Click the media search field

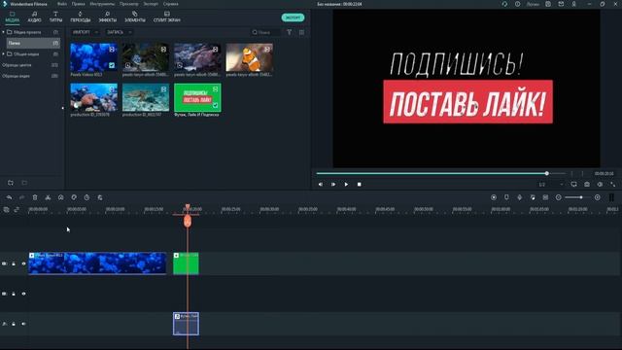[x=265, y=32]
